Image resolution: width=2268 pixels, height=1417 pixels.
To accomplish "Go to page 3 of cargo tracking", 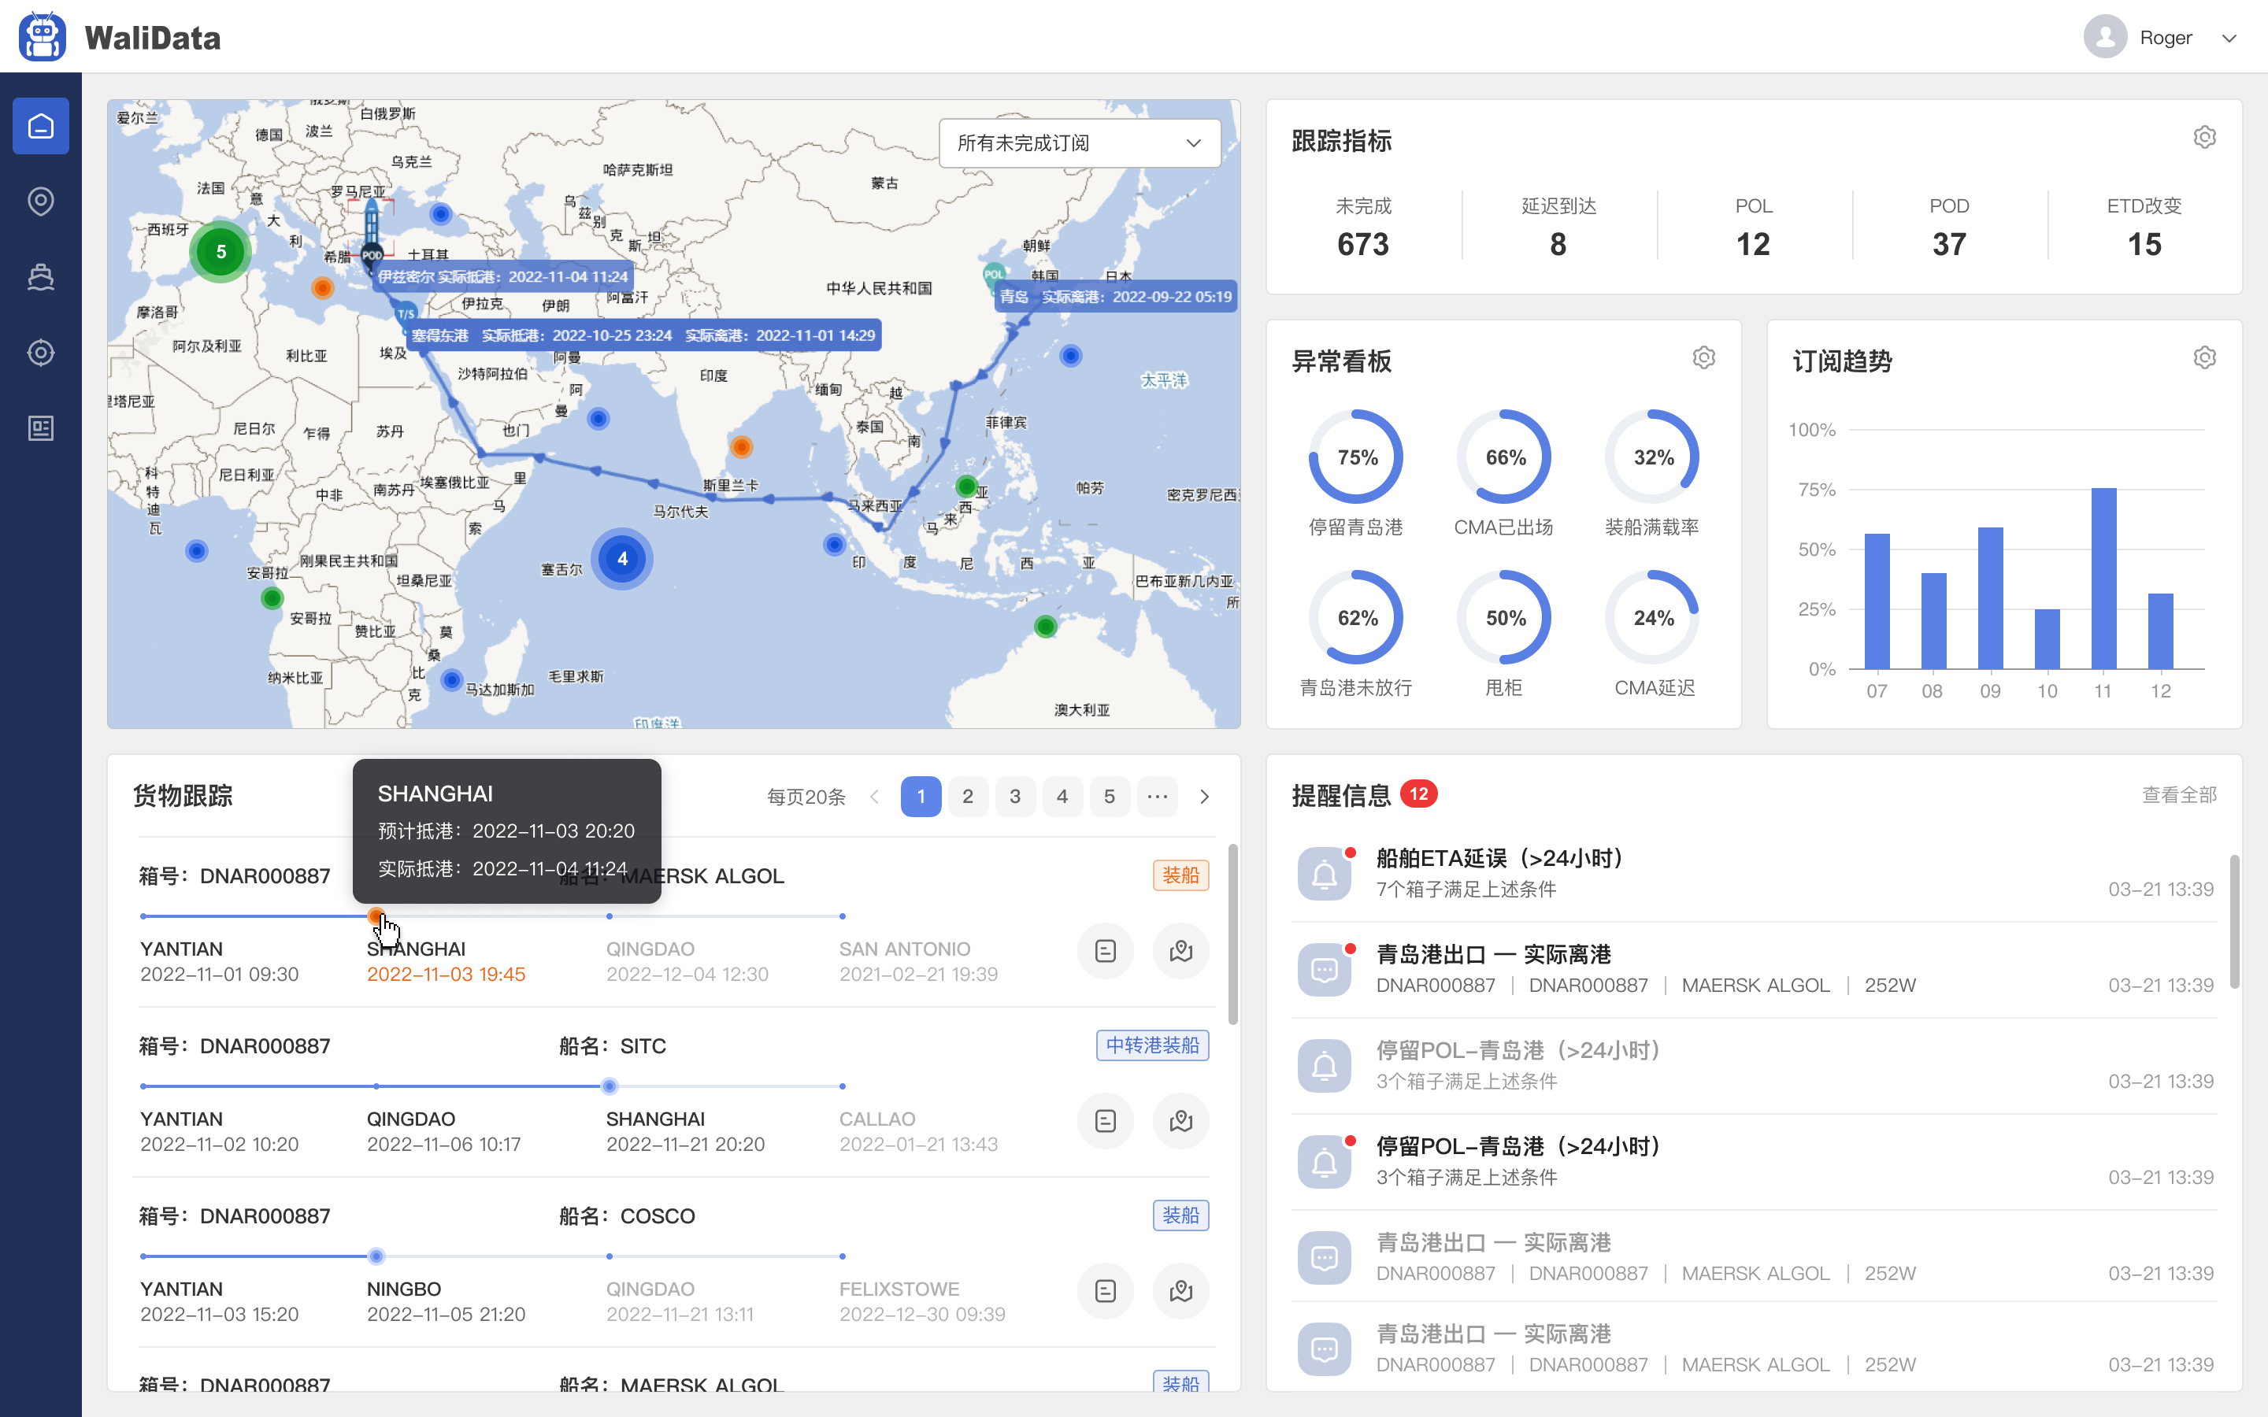I will [x=1015, y=797].
